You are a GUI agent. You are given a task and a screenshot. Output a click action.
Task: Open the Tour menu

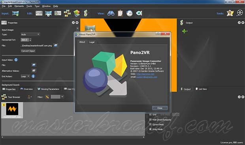point(37,6)
